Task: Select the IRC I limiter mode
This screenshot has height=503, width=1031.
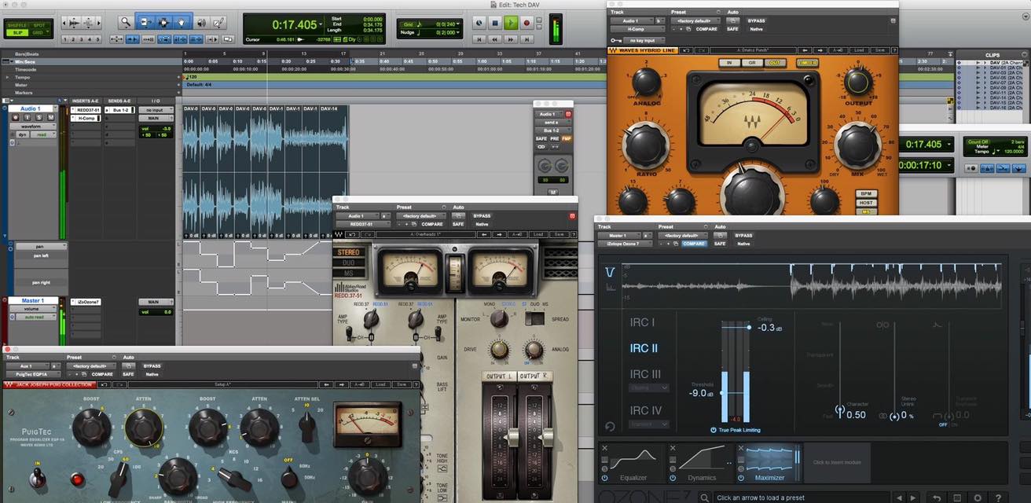Action: coord(642,322)
